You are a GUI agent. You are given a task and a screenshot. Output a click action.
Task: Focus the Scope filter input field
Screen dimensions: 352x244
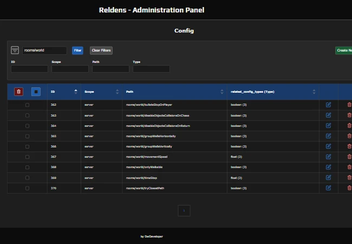point(70,69)
